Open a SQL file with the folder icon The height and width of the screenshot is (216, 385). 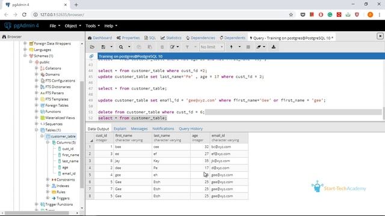[92, 47]
